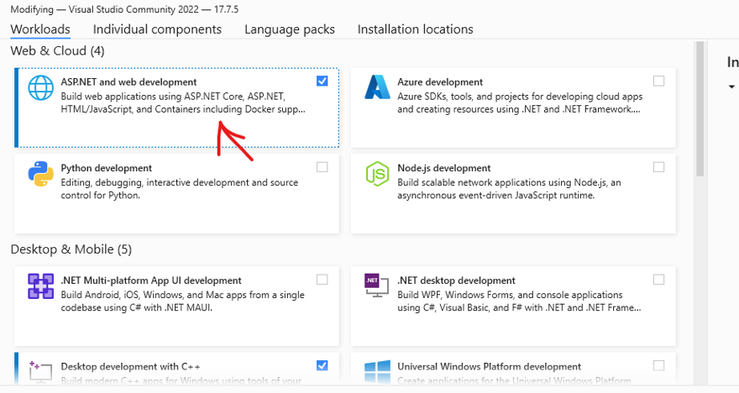Click the Desktop development with C++ icon
The height and width of the screenshot is (393, 739).
point(40,371)
